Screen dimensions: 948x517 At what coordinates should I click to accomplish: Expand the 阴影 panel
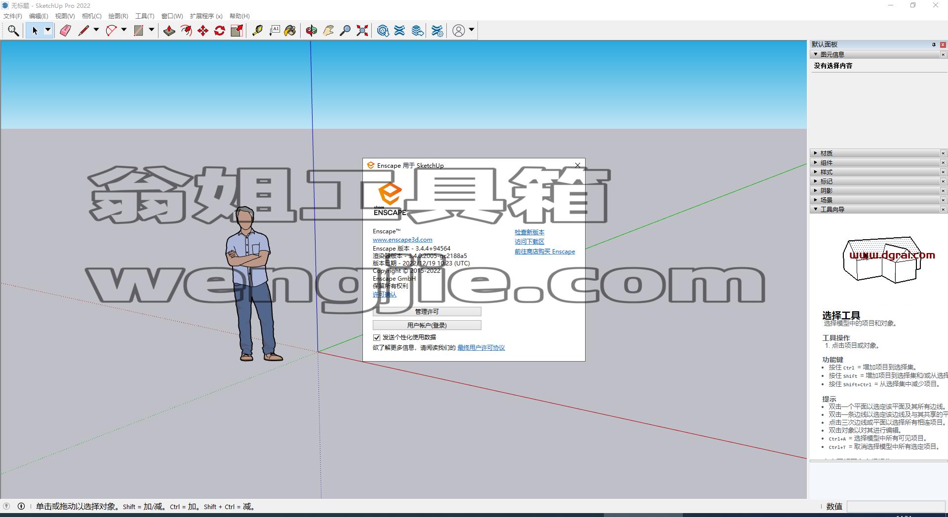pos(816,190)
